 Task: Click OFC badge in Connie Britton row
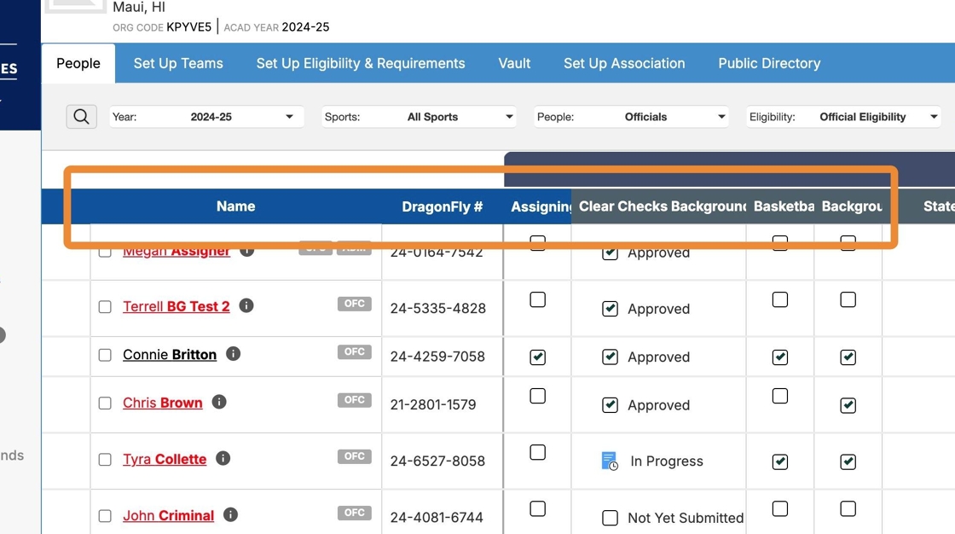pyautogui.click(x=354, y=352)
